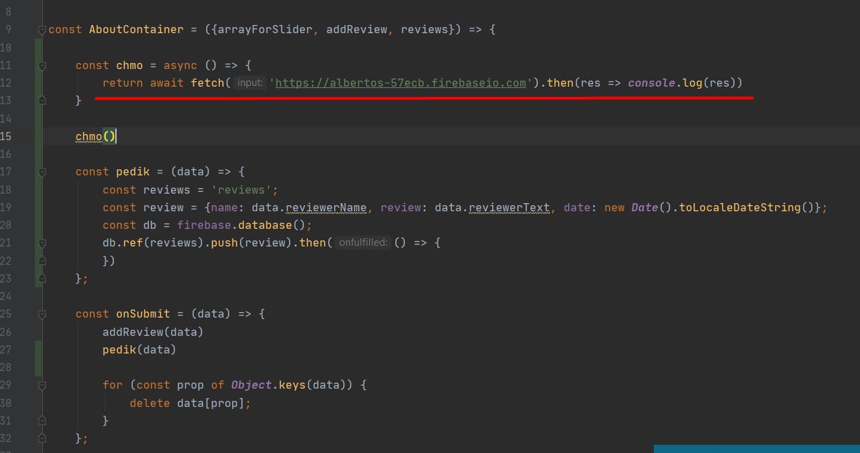Click pedik(data) call on line 27
The height and width of the screenshot is (453, 860).
point(140,349)
